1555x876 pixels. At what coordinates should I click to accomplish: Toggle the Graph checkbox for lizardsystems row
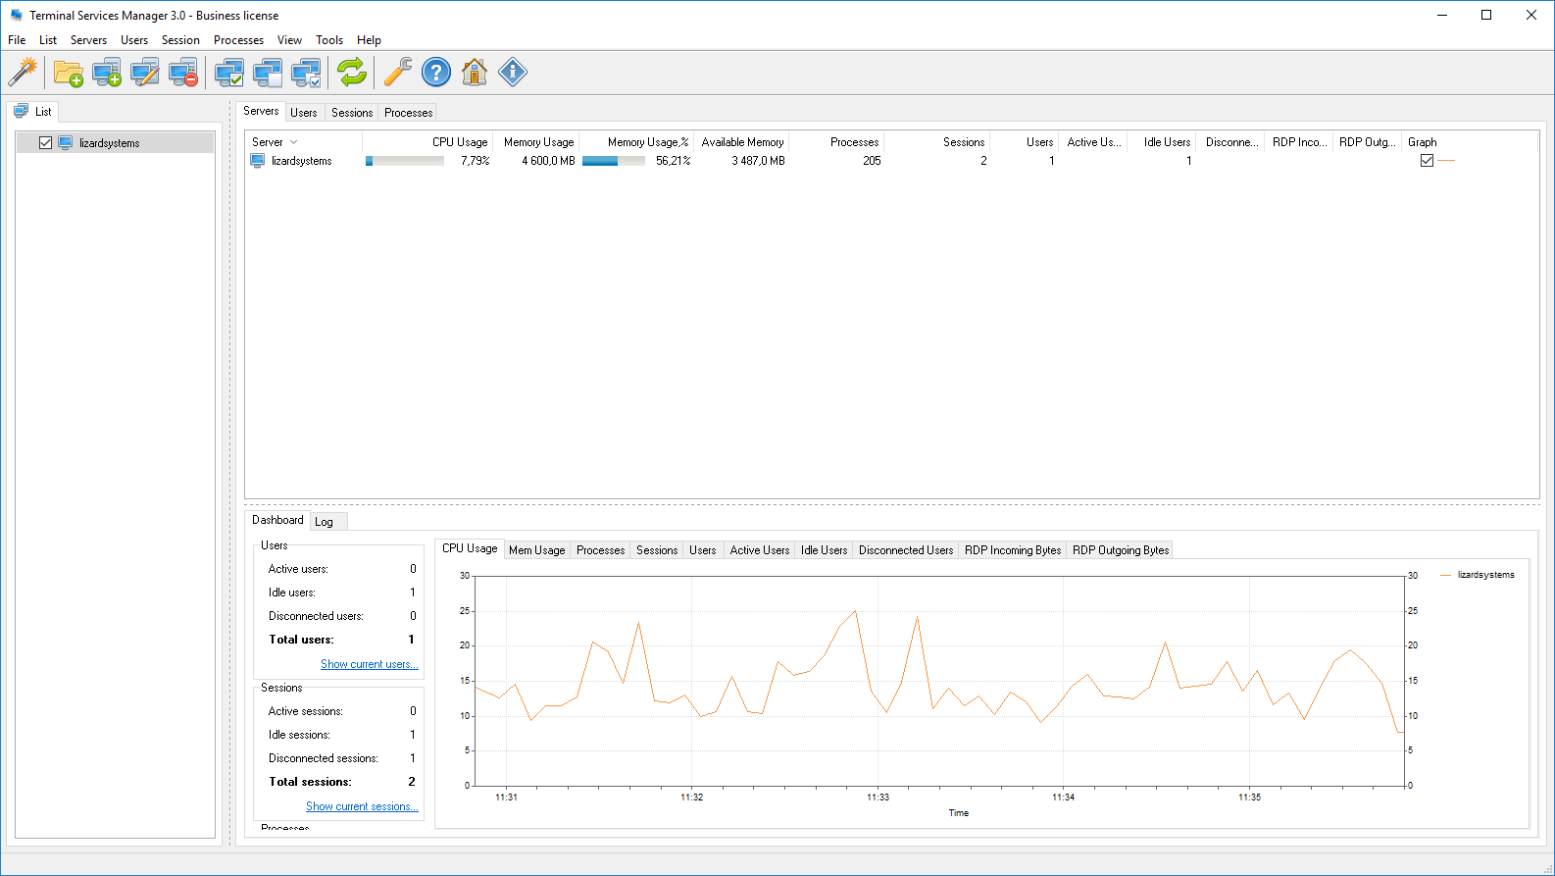tap(1427, 161)
